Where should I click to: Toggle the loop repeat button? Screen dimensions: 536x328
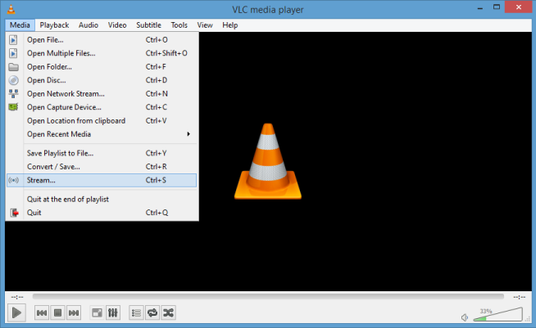coord(152,312)
